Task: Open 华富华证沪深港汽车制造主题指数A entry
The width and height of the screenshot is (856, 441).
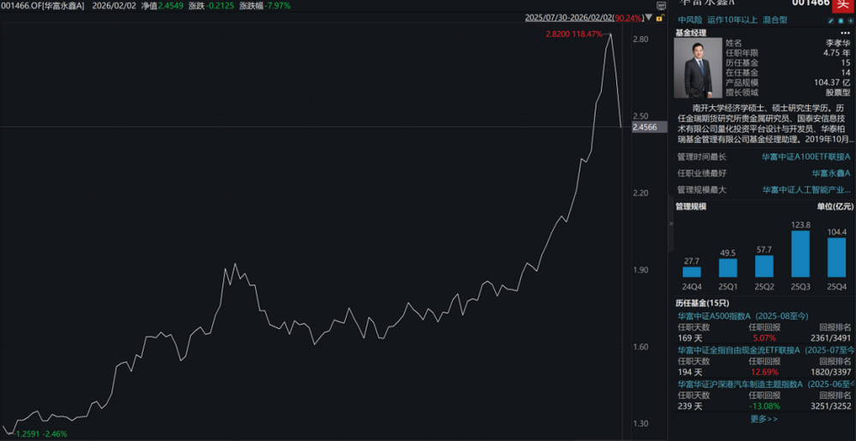Action: [758, 383]
